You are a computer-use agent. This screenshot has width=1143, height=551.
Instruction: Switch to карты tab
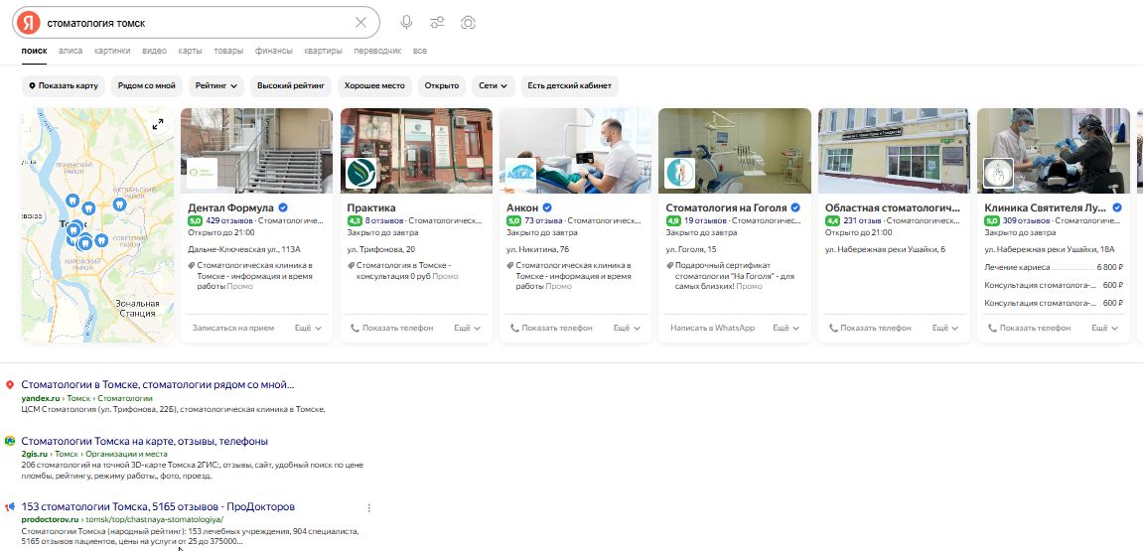(190, 51)
